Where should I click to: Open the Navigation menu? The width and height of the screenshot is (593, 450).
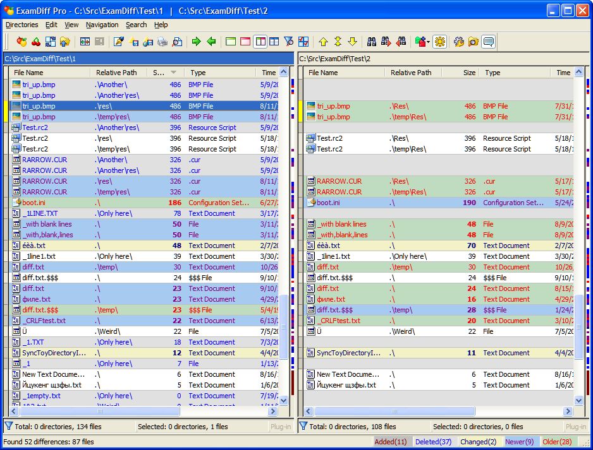pos(102,25)
